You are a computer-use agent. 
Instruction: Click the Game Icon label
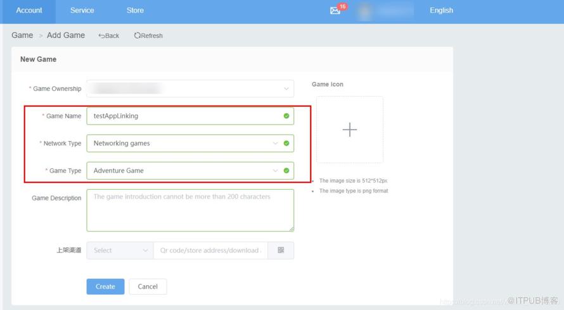click(328, 84)
